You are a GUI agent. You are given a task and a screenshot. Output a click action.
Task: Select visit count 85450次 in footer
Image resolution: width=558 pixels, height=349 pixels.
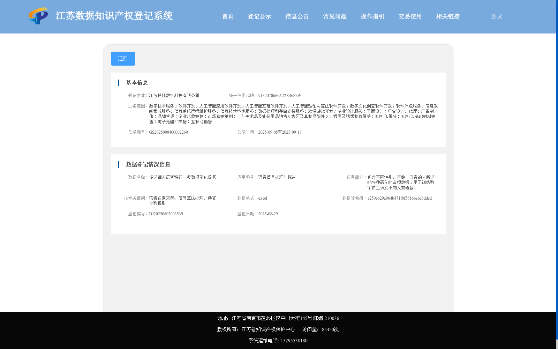tap(330, 329)
